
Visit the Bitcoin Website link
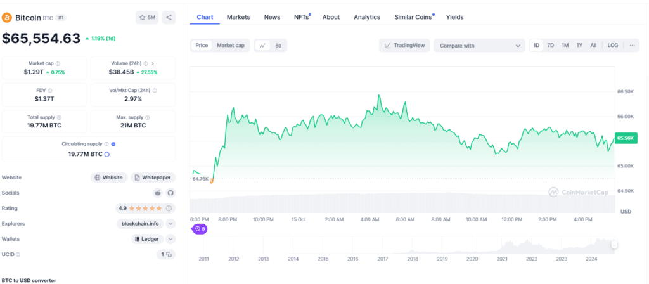[109, 177]
